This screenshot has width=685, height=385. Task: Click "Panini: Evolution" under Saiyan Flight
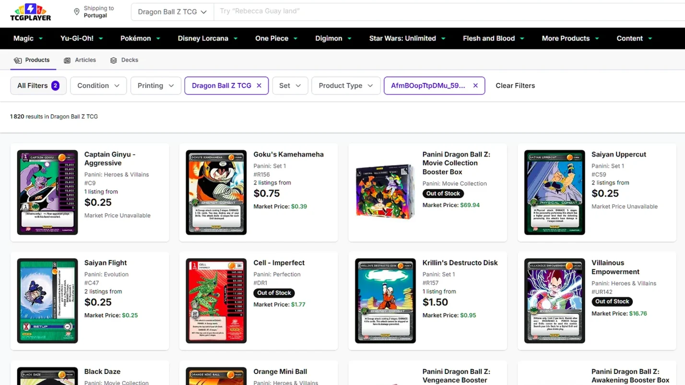(106, 275)
